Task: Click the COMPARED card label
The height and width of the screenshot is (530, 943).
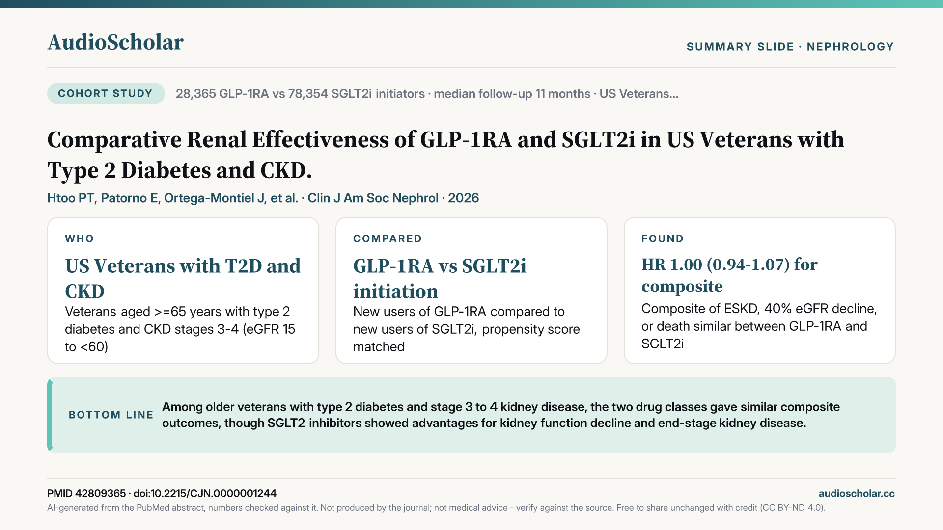Action: tap(388, 238)
